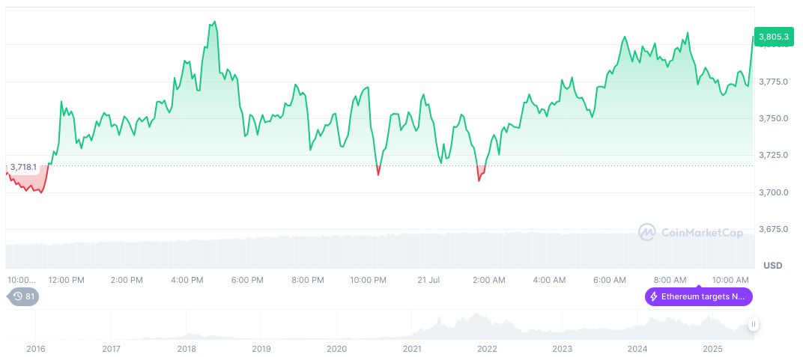Click the 4:00 PM time axis label
803x357 pixels.
click(x=187, y=280)
